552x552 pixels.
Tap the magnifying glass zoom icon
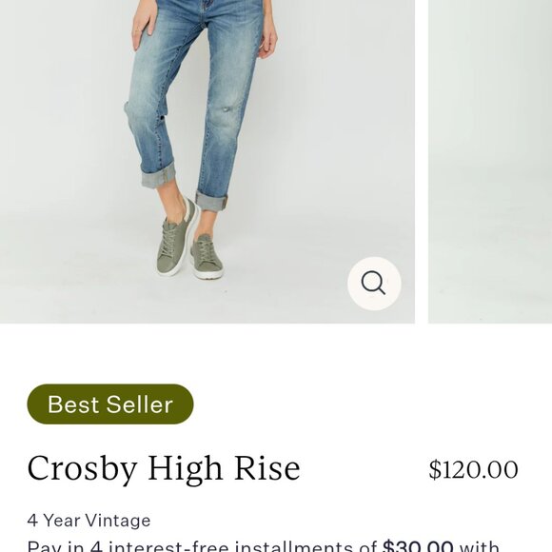[374, 284]
